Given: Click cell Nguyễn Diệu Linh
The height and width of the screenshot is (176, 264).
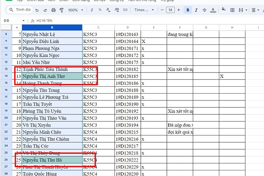Looking at the screenshot, I should click(52, 41).
